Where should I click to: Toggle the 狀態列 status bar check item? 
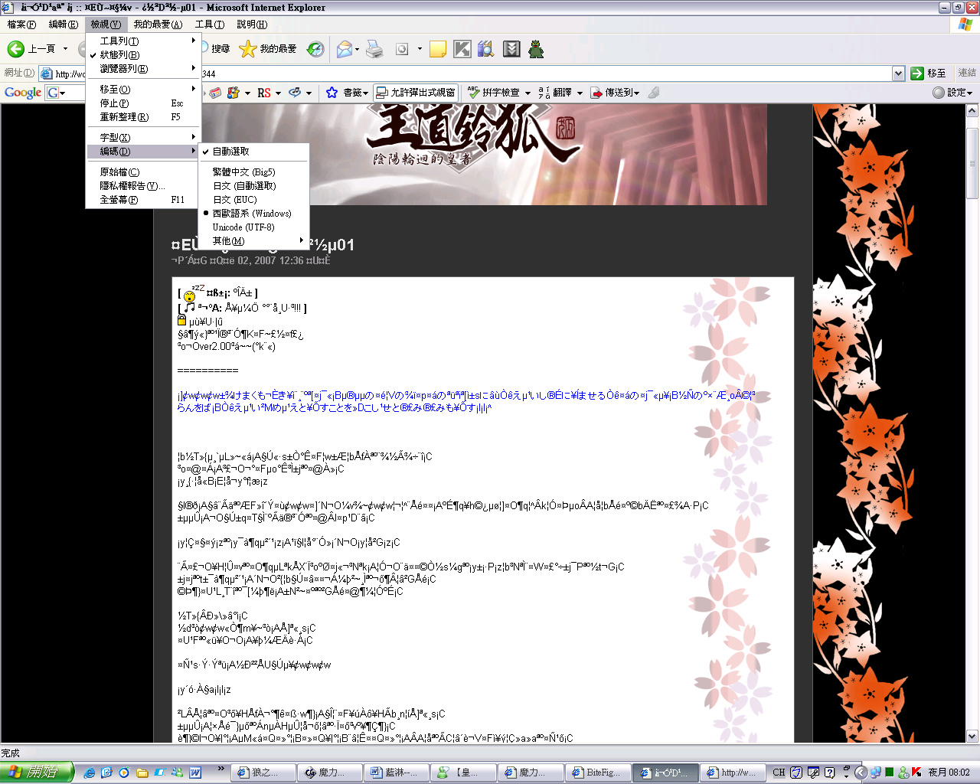pos(143,55)
